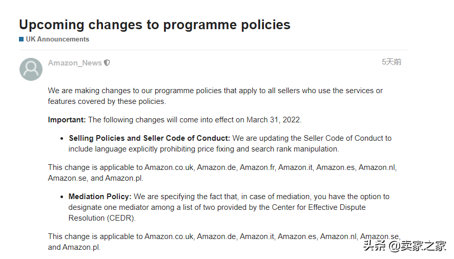Screen dimensions: 454x259
Task: Open the UK Announcements category link
Action: 57,39
